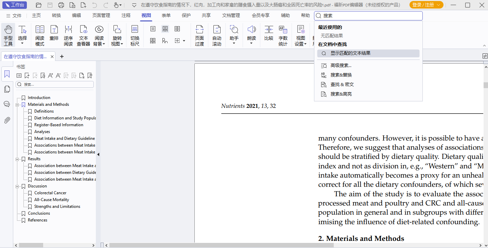Close the current document tab
The width and height of the screenshot is (488, 248).
point(52,56)
